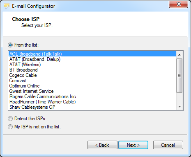Select My ISP is not on the list

pos(10,127)
